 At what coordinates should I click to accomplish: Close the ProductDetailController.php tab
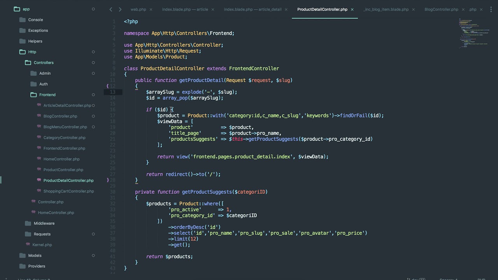point(352,9)
